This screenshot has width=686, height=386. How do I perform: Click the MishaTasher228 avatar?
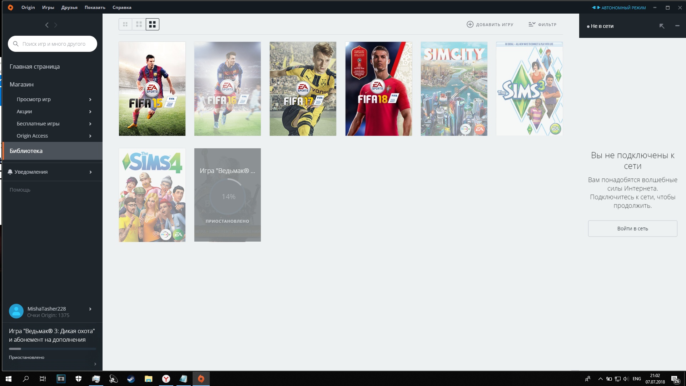16,311
